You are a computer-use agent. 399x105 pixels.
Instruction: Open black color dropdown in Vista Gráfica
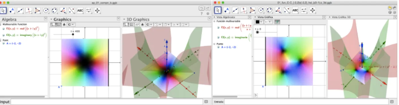(259, 22)
